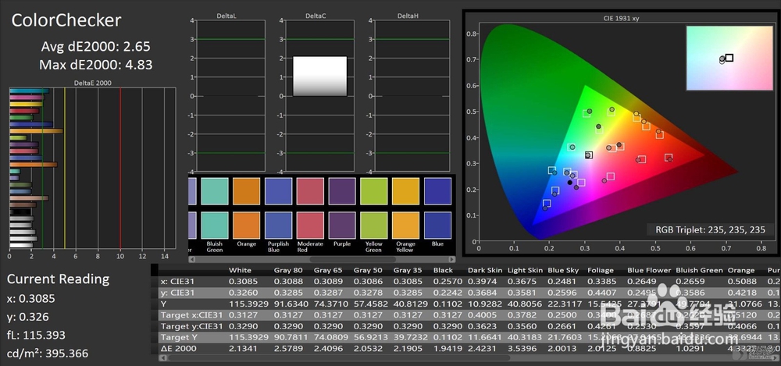Click the DeltaE 2000 bar chart title
This screenshot has width=781, height=366.
pos(93,84)
